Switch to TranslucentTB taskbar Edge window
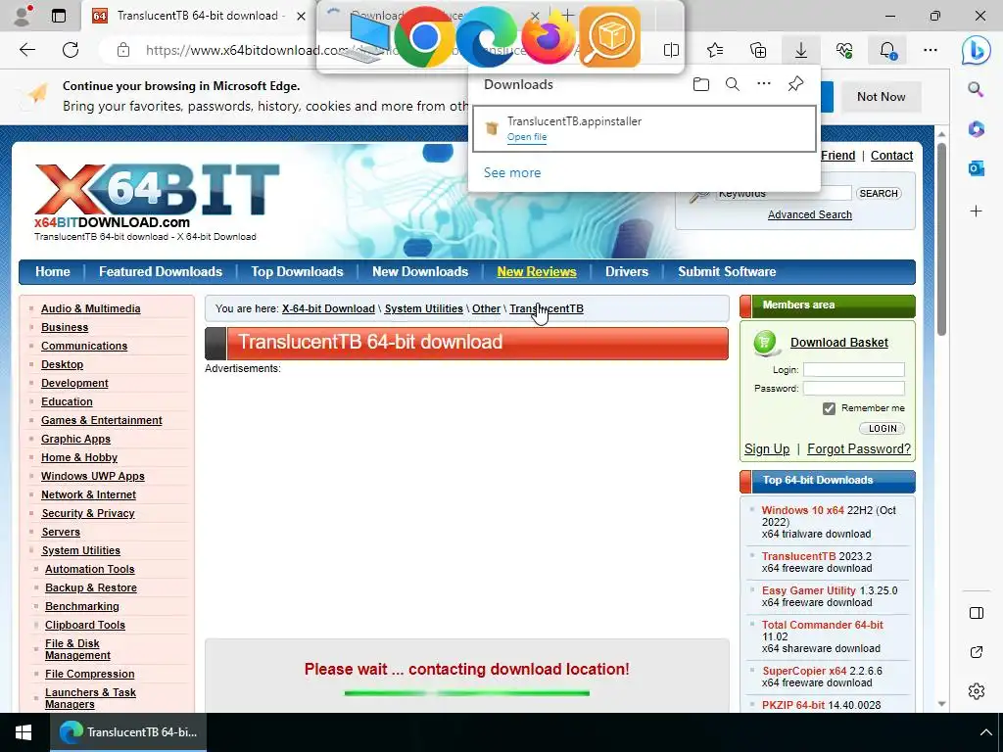The width and height of the screenshot is (1003, 752). [128, 732]
